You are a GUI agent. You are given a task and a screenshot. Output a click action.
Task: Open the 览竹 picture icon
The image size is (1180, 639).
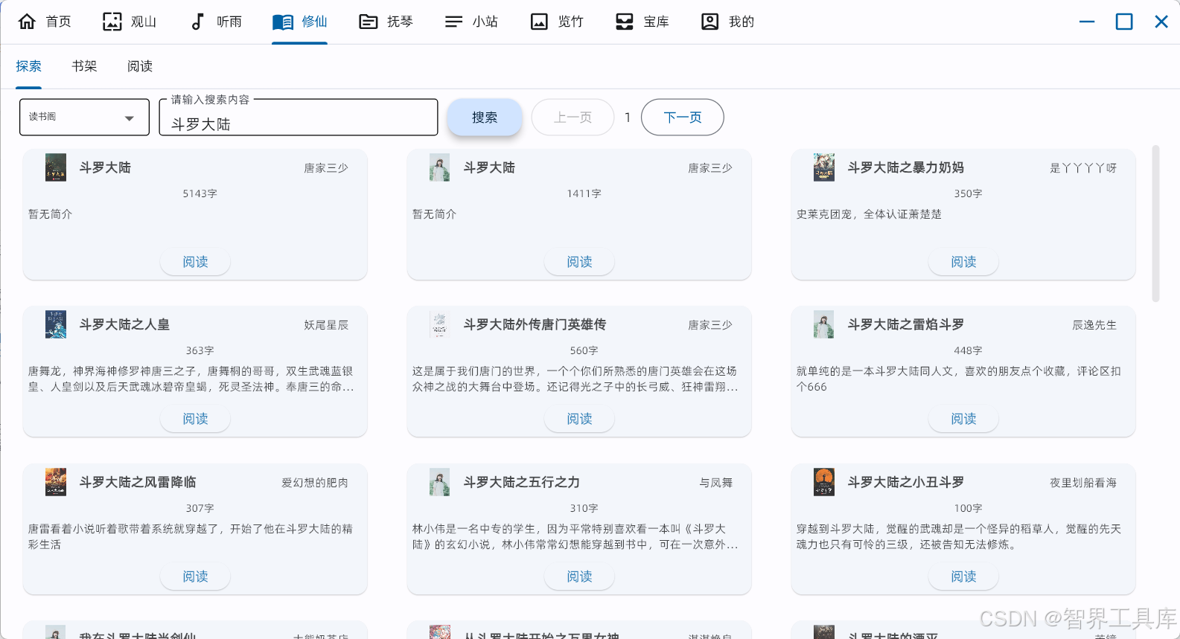(x=539, y=22)
